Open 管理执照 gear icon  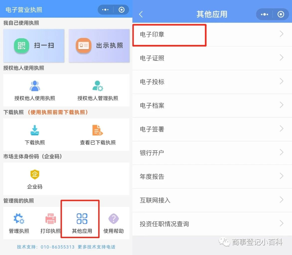(19, 219)
